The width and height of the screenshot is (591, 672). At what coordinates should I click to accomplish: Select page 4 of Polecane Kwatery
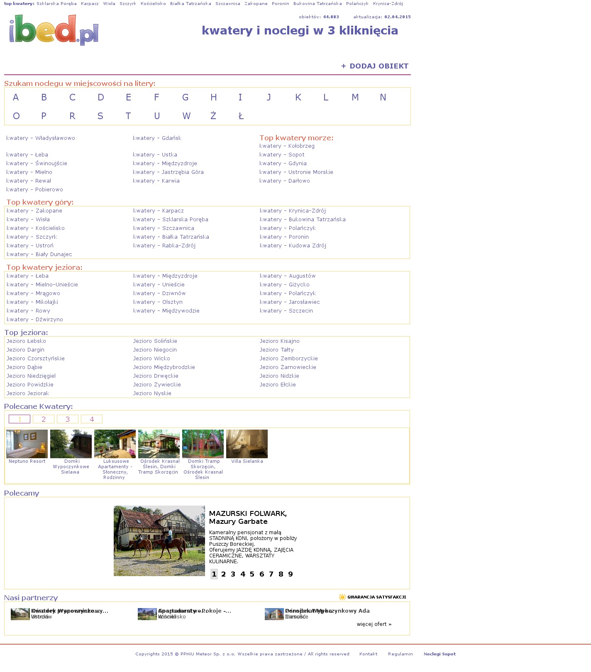[92, 419]
